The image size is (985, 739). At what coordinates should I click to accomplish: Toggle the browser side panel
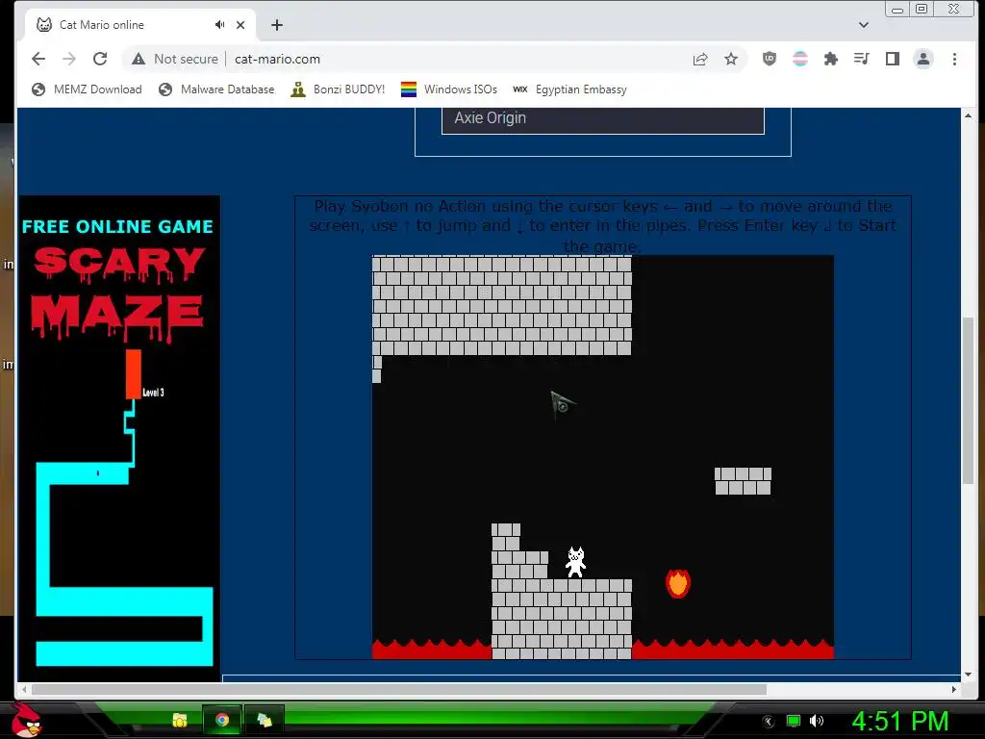(x=892, y=59)
